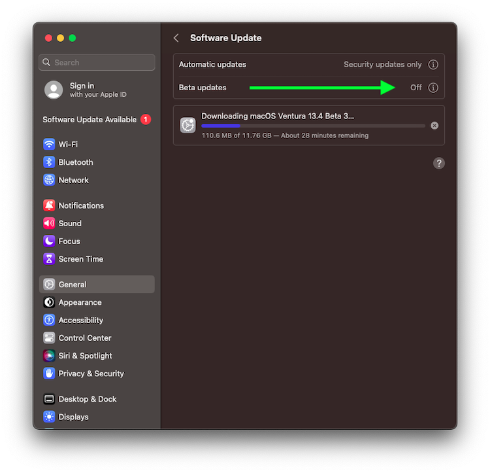
Task: Select Bluetooth in the sidebar
Action: coord(97,162)
